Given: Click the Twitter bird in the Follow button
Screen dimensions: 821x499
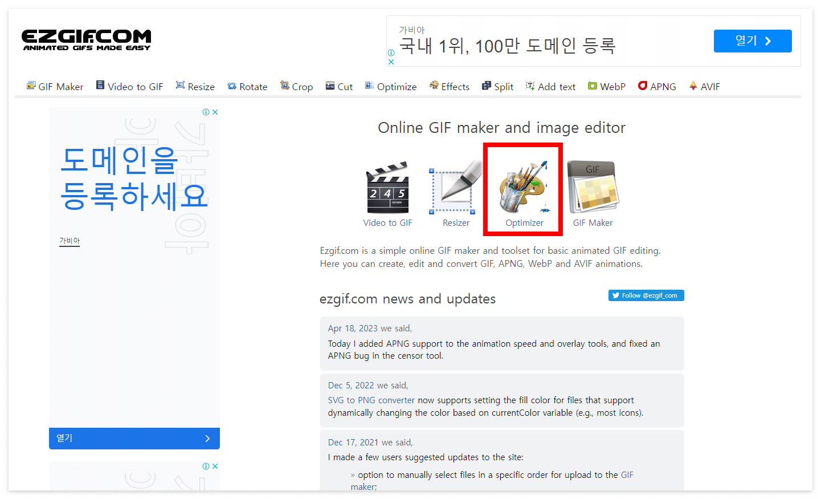Looking at the screenshot, I should click(616, 295).
